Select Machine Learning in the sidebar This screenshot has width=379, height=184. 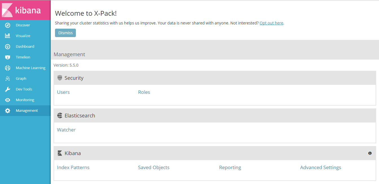click(25, 68)
